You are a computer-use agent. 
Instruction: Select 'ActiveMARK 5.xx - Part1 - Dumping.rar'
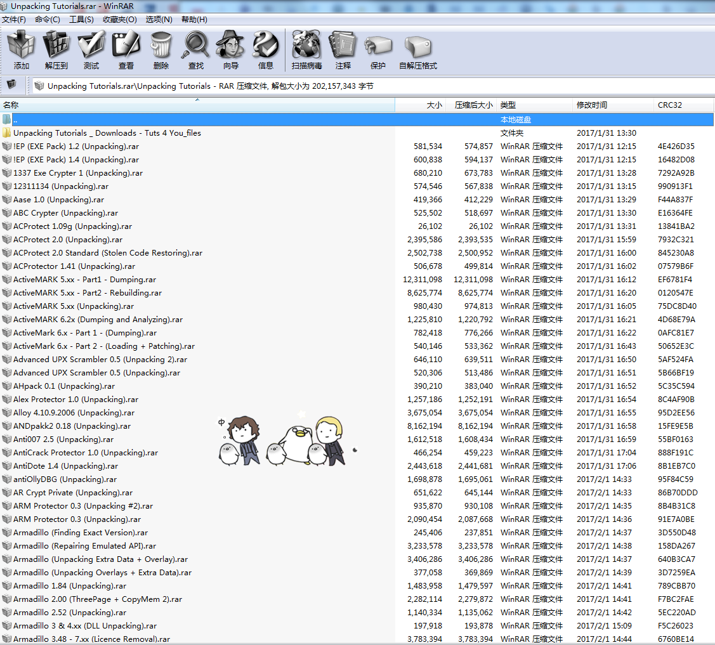[85, 280]
